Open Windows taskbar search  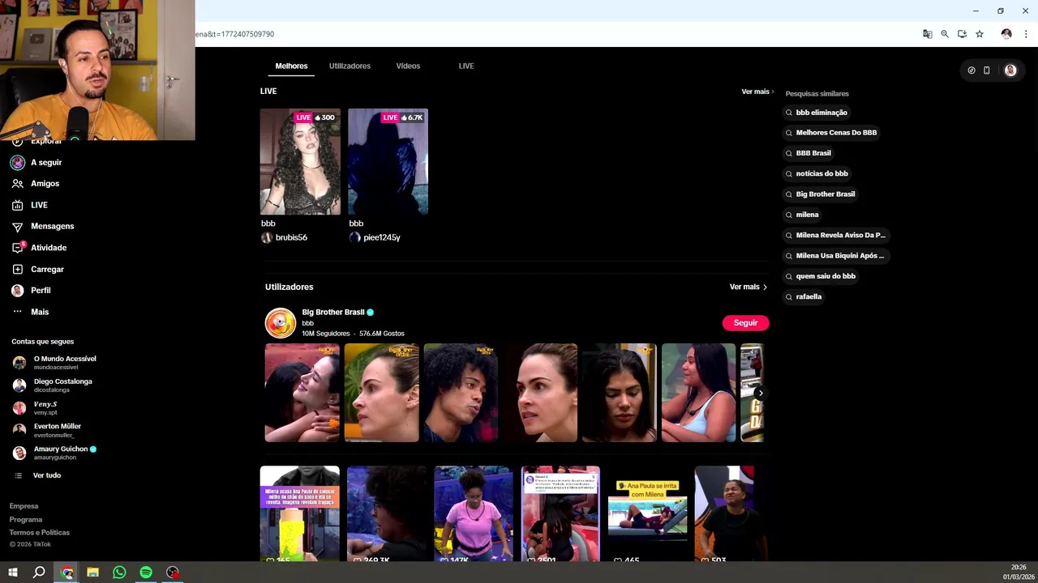(39, 572)
